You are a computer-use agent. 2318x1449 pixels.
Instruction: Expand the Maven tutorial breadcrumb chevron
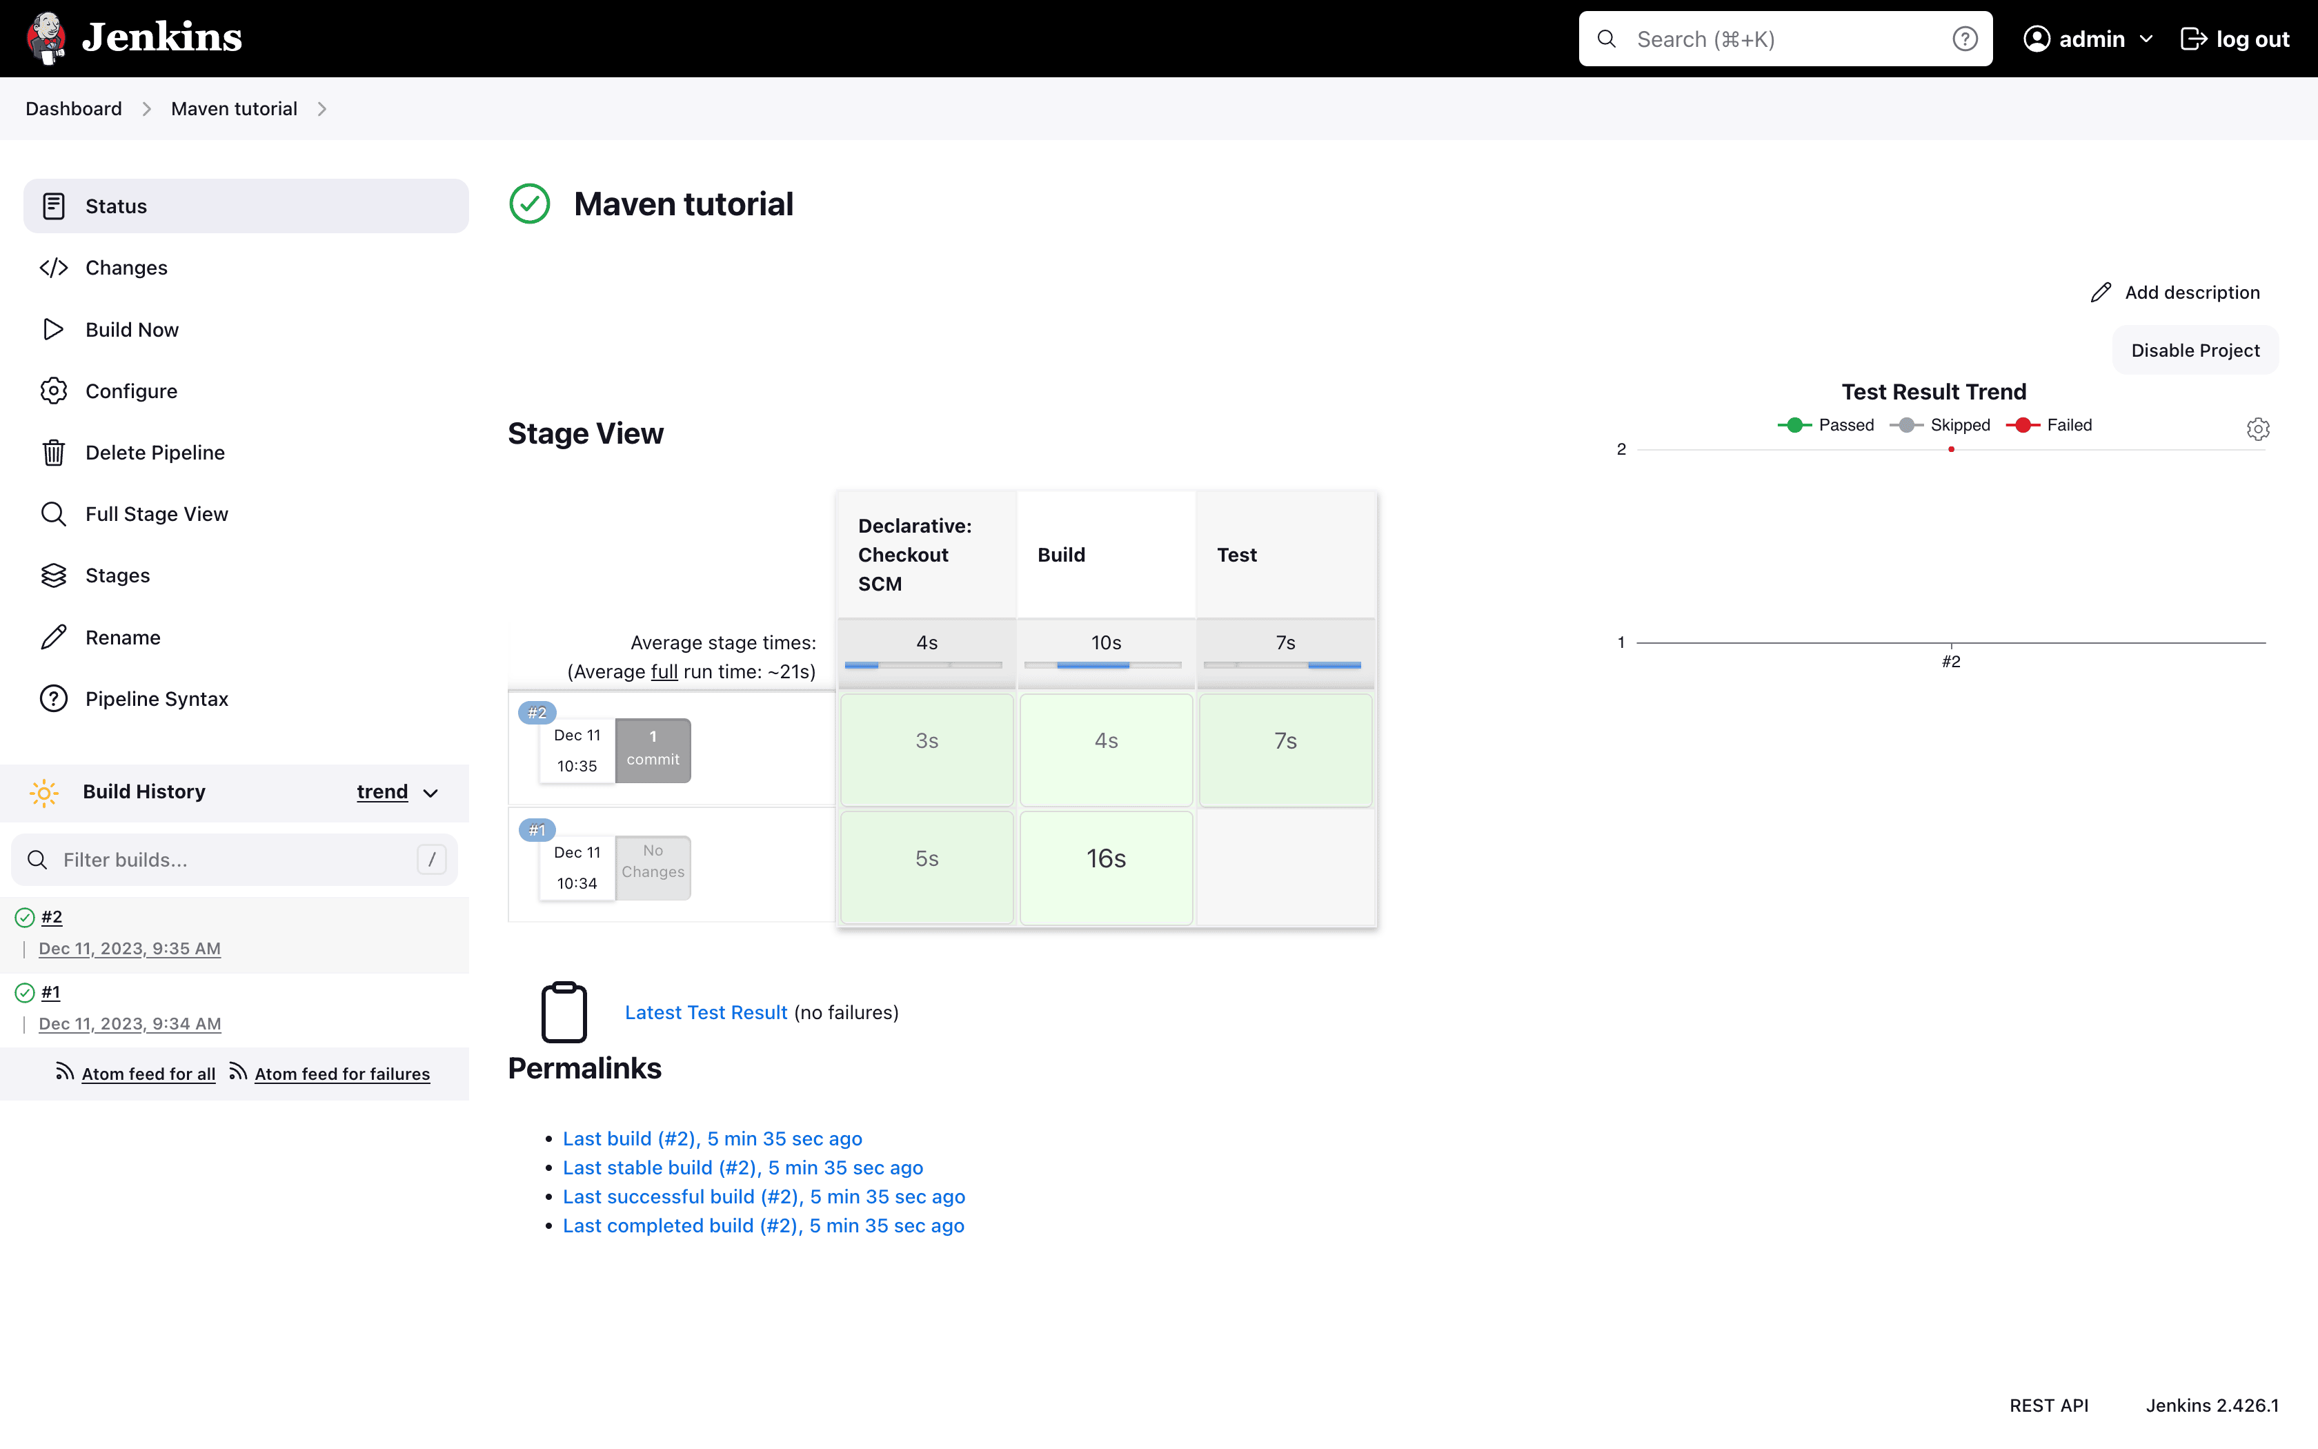pos(322,109)
